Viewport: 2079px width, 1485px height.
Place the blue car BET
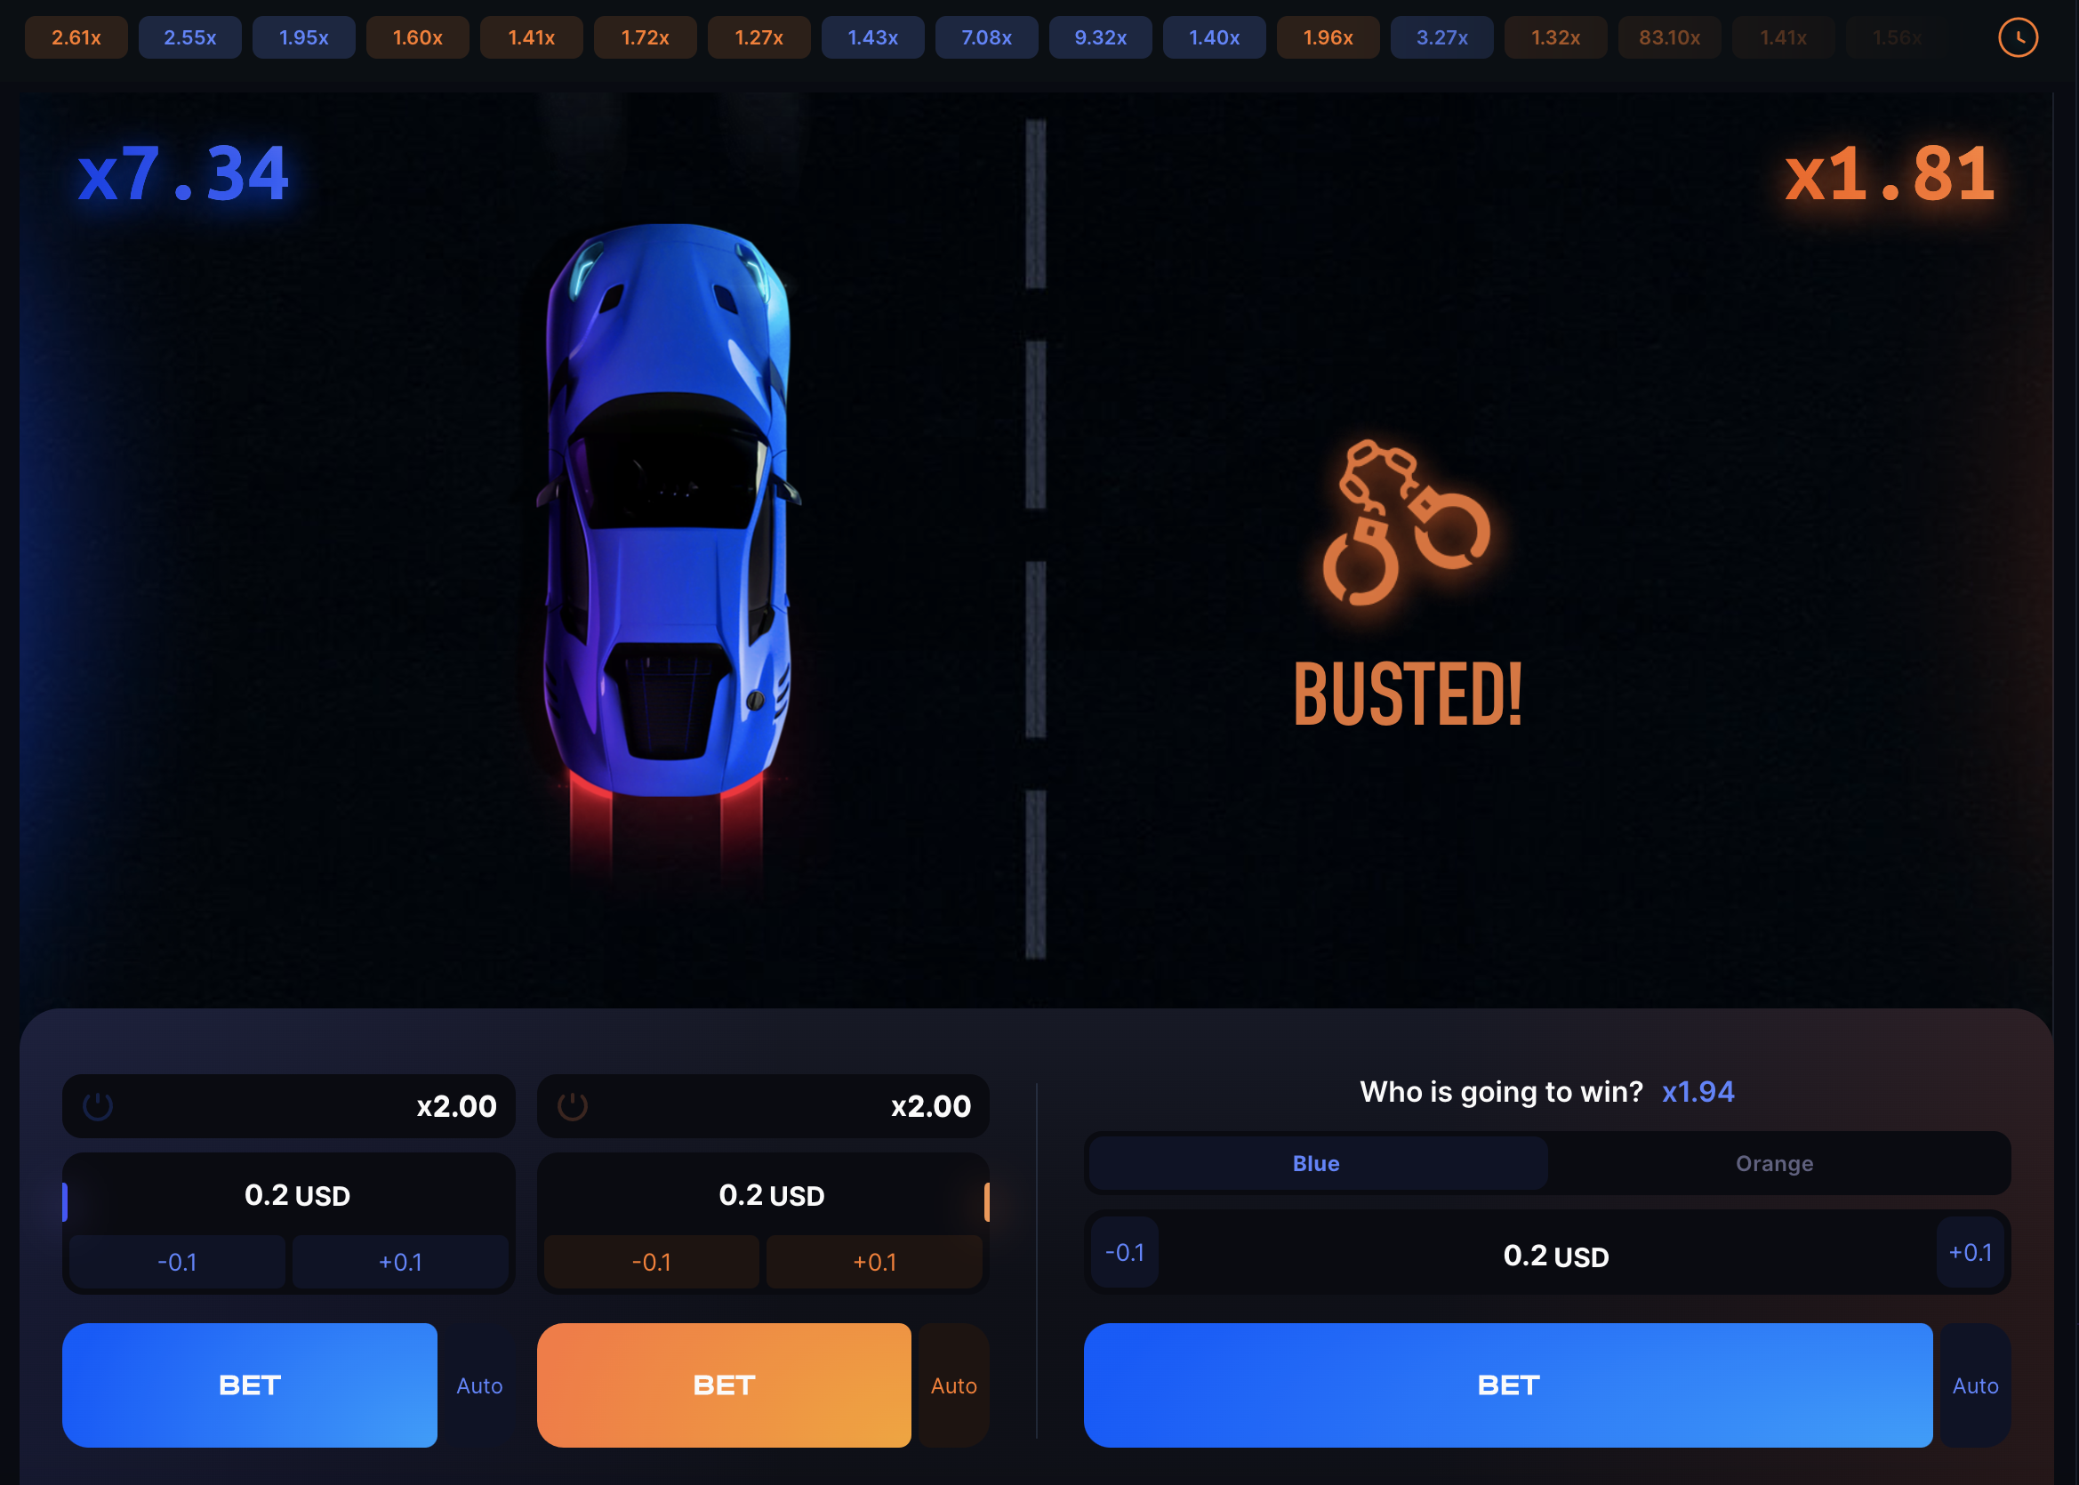tap(250, 1385)
